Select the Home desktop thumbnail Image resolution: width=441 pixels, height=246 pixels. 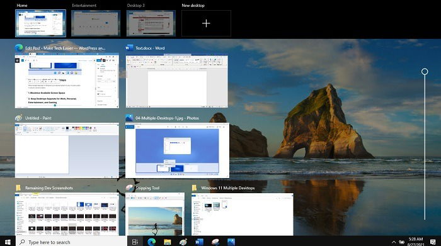pos(40,23)
